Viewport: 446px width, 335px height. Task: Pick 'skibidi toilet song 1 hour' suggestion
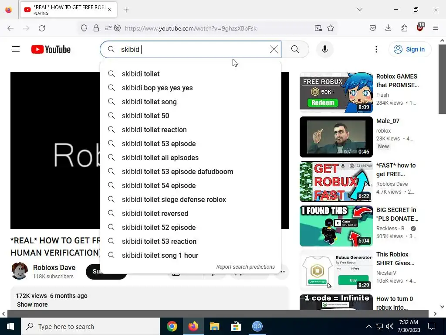click(x=191, y=255)
